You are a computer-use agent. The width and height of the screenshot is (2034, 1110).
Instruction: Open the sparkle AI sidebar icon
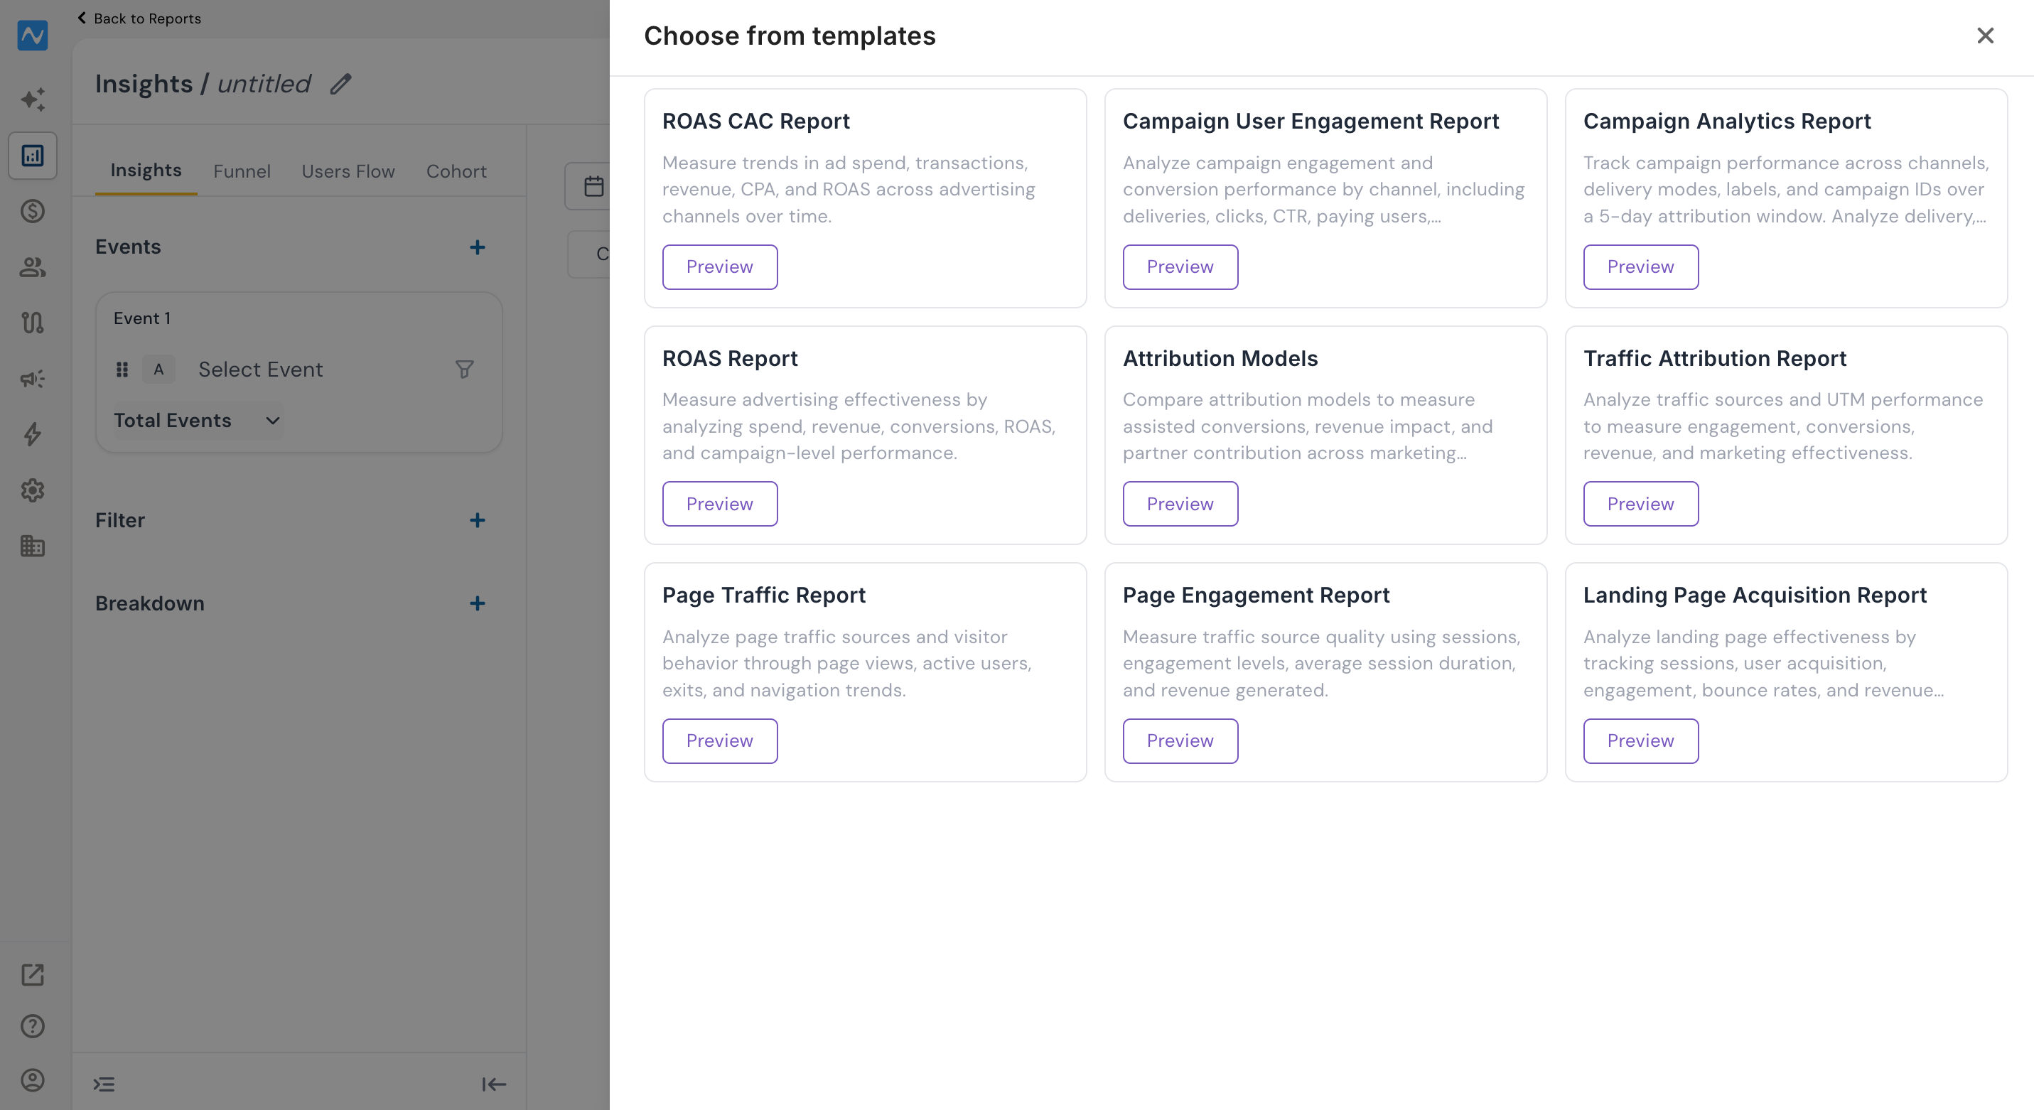coord(33,99)
